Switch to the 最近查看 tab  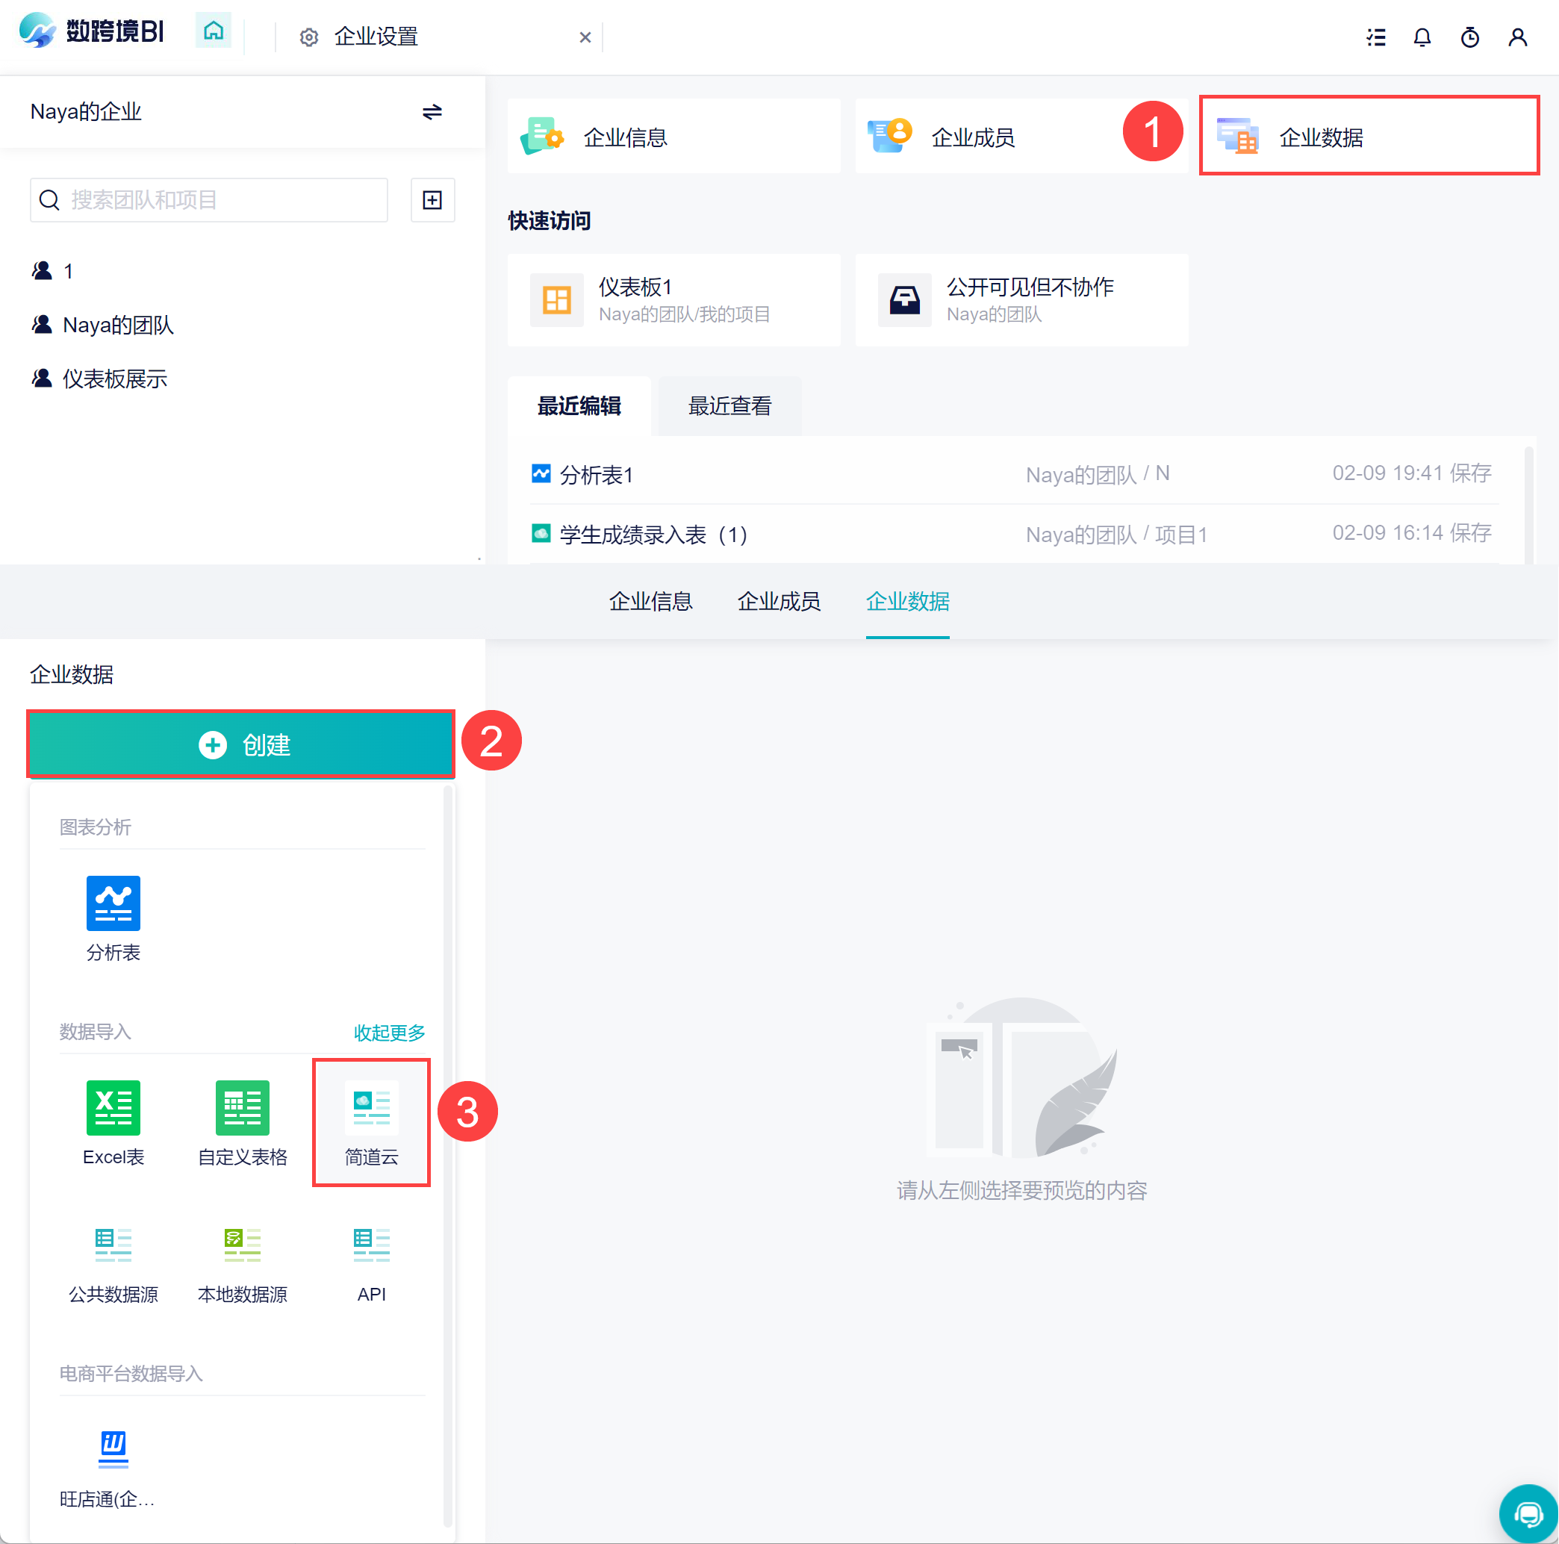(x=729, y=406)
